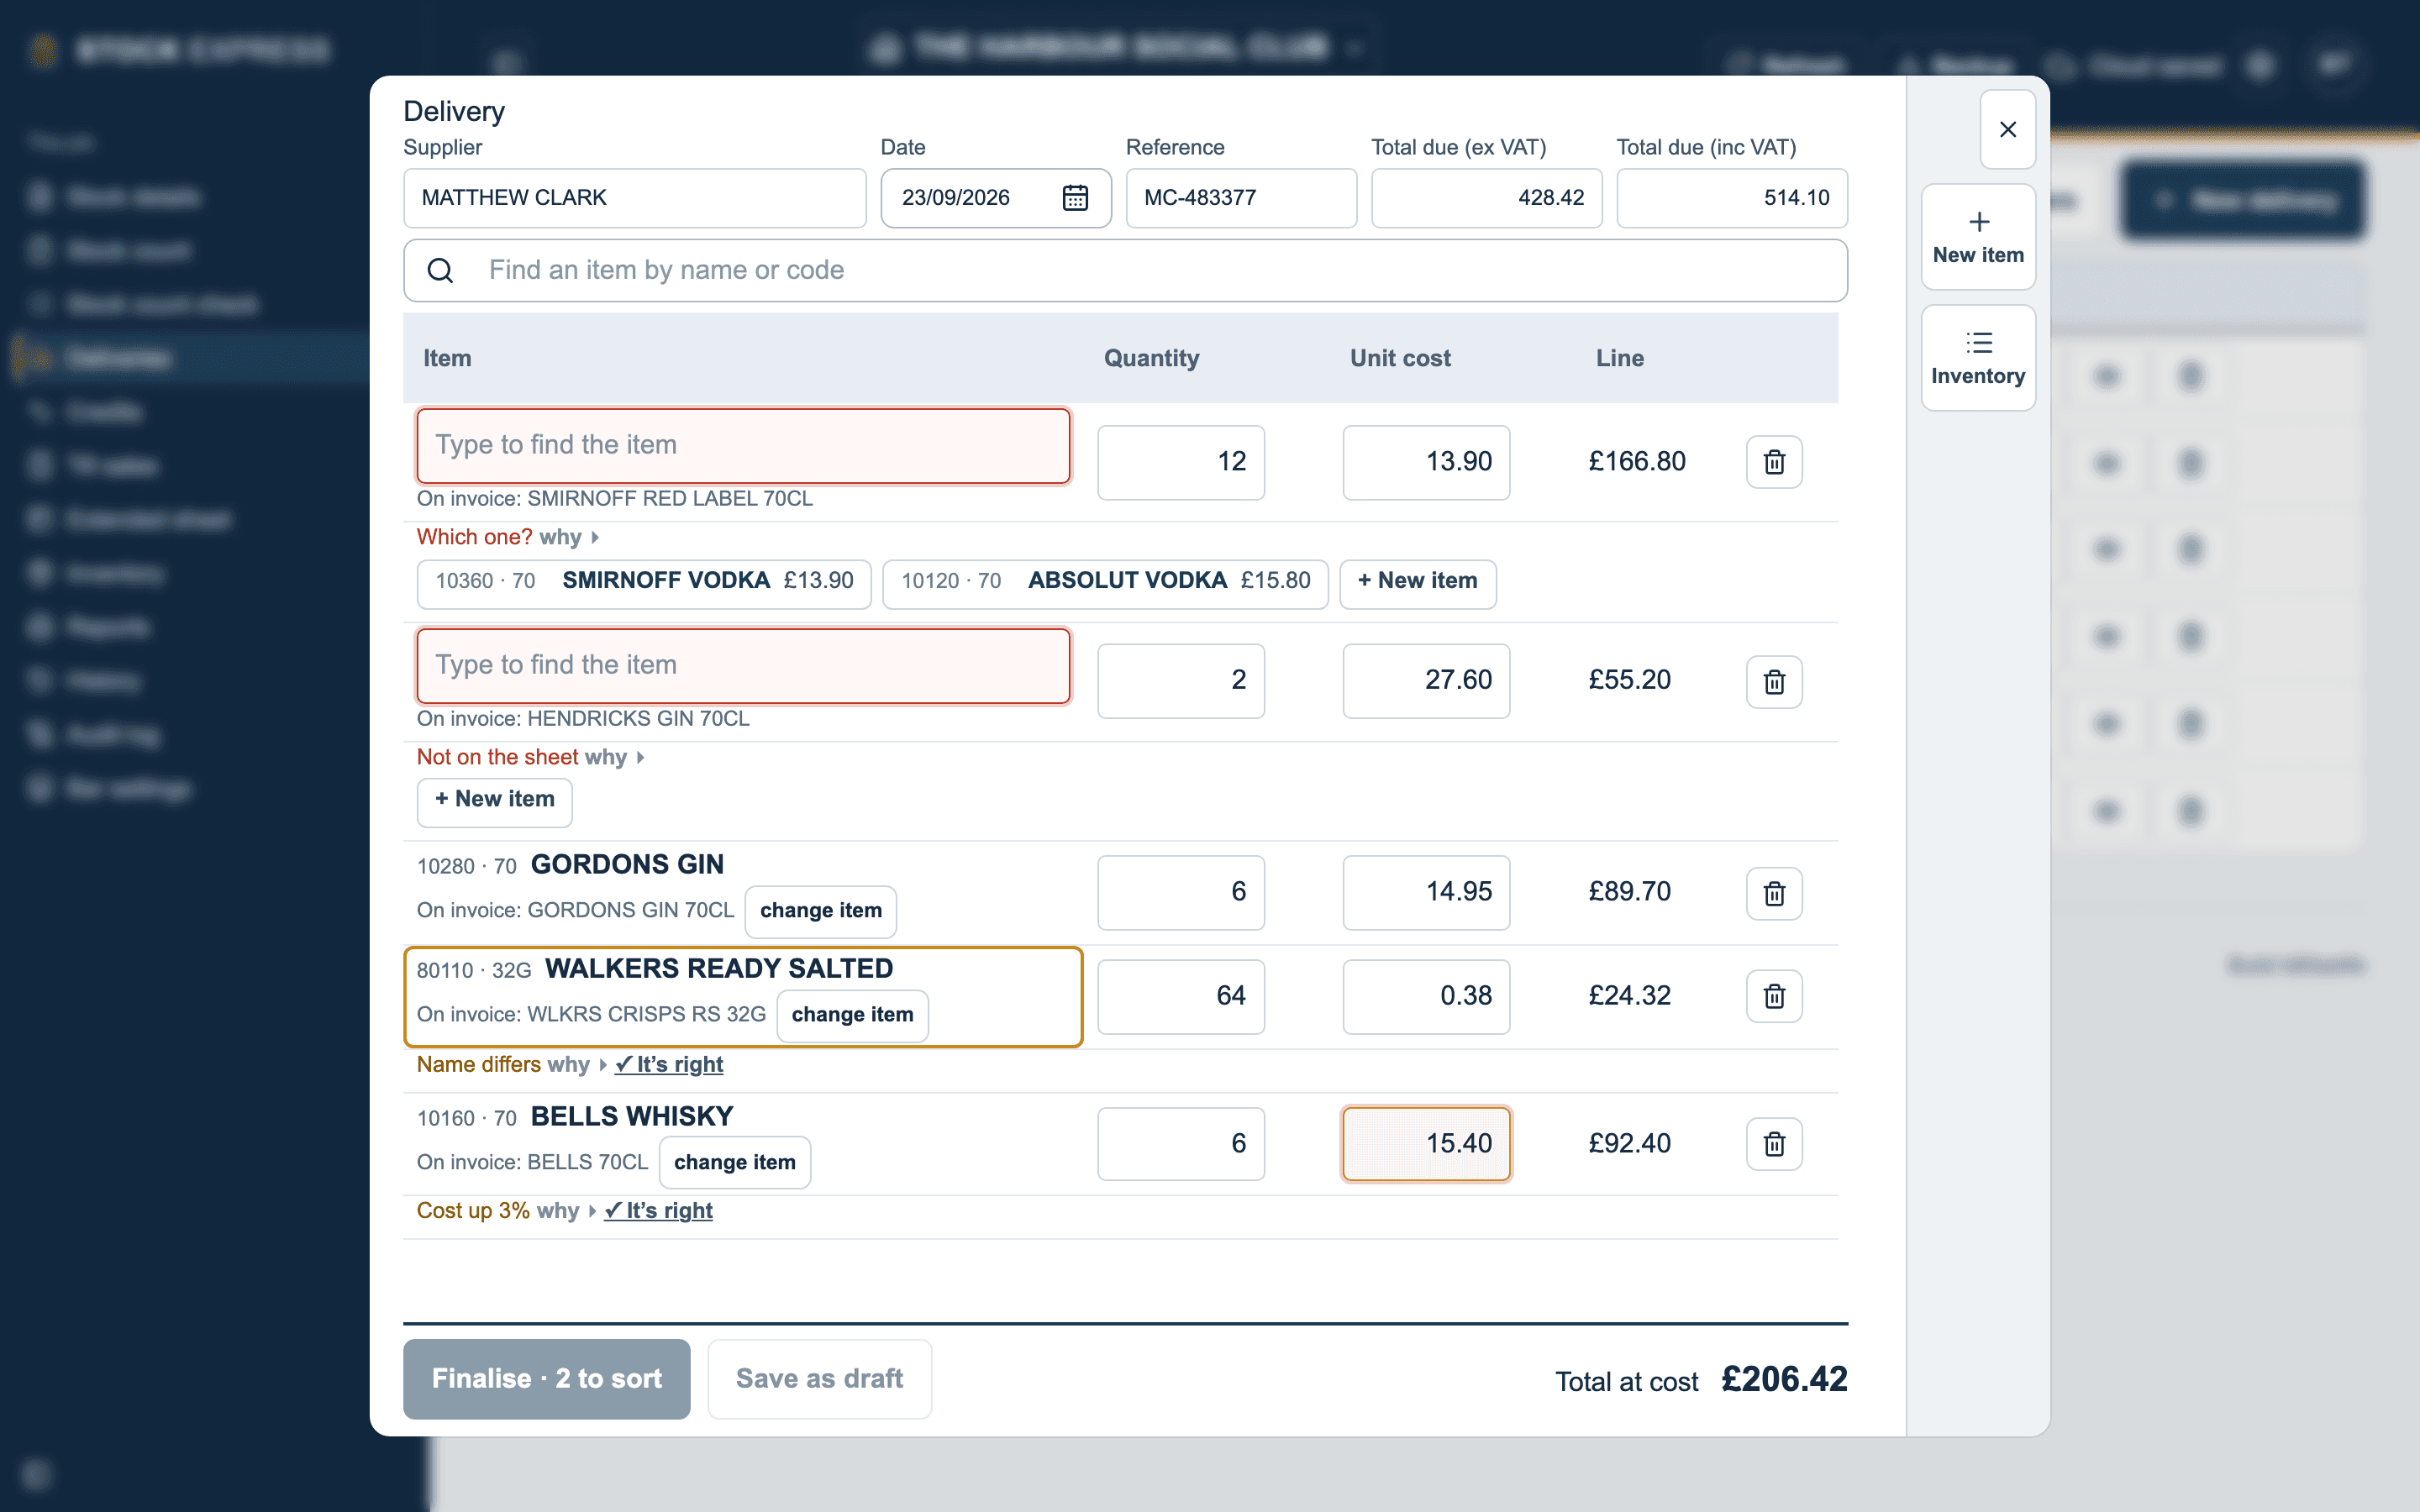
Task: Click the search magnifier icon
Action: pyautogui.click(x=440, y=270)
